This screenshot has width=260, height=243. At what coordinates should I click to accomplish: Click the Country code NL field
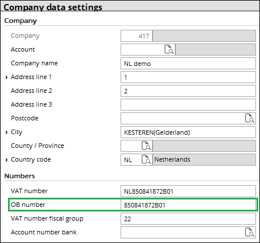click(131, 160)
